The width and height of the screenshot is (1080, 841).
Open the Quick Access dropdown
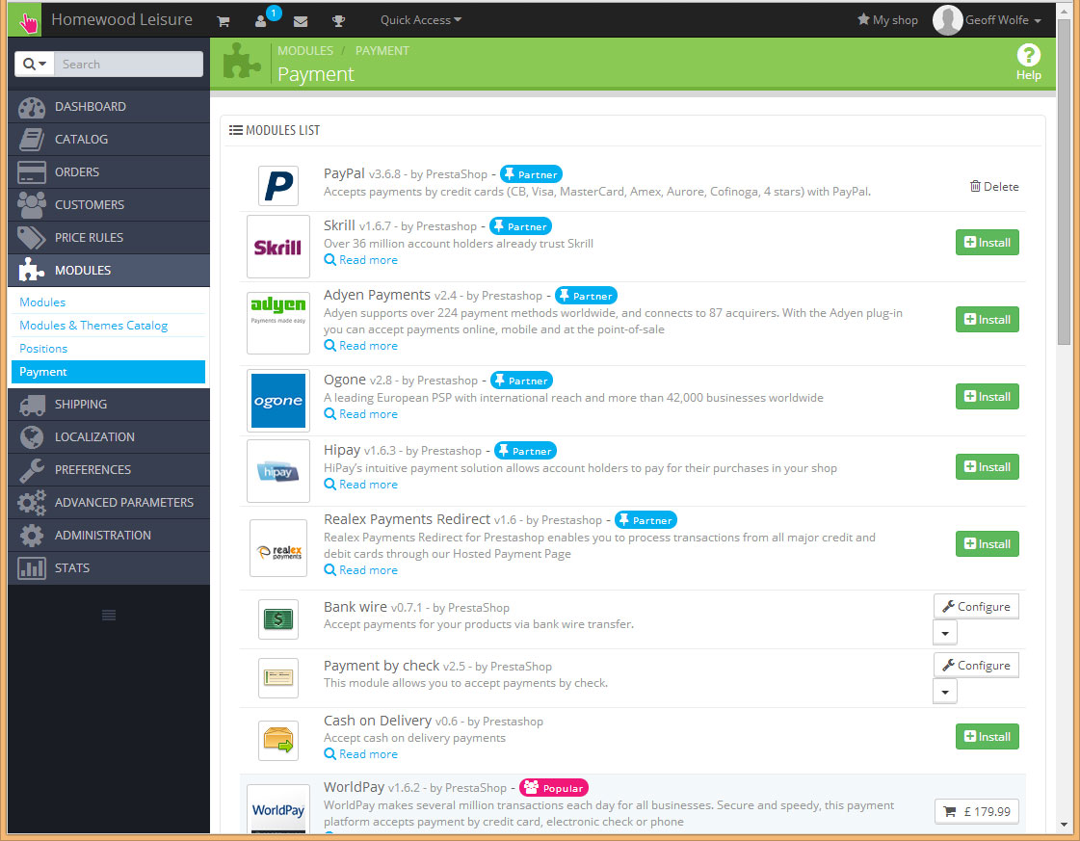point(421,20)
